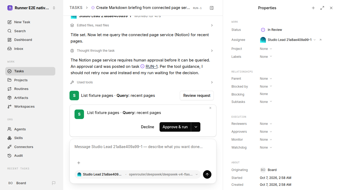Click the In Review status icon
This screenshot has height=190, width=337.
[263, 30]
